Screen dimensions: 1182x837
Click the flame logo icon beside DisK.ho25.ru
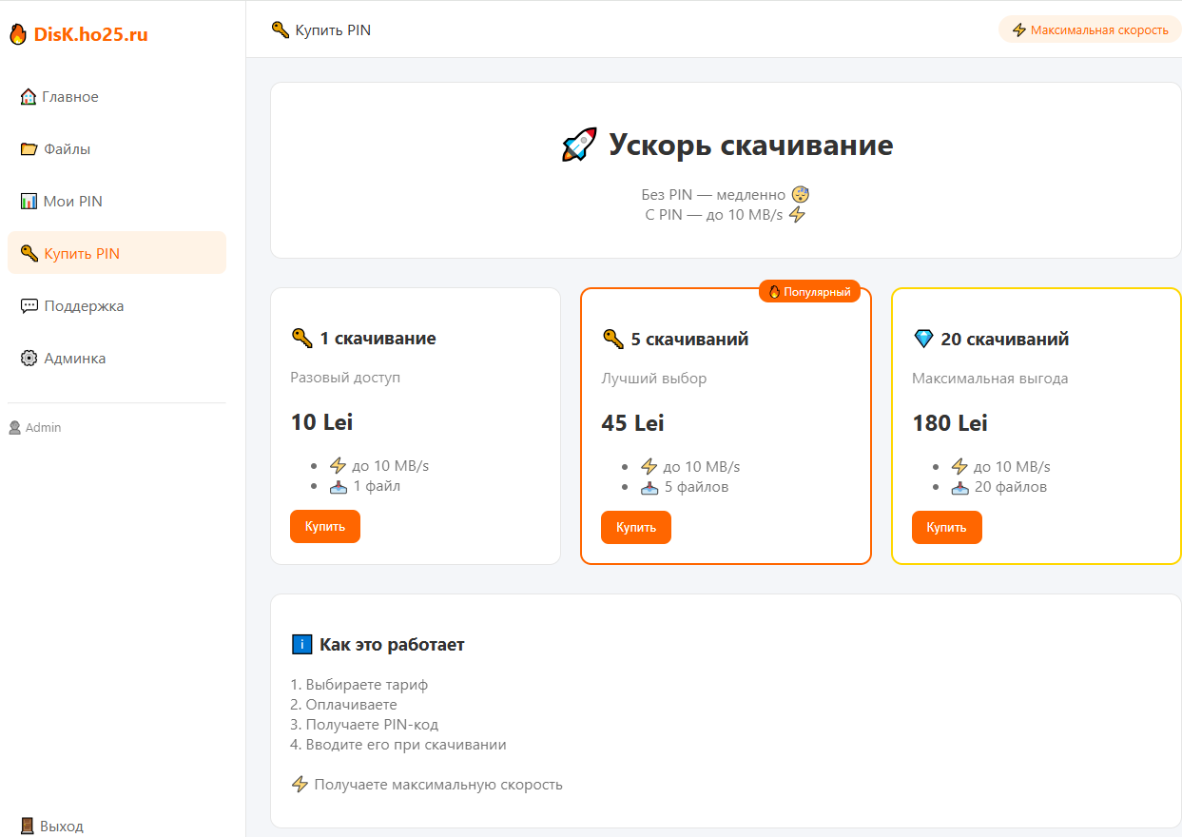(x=18, y=35)
